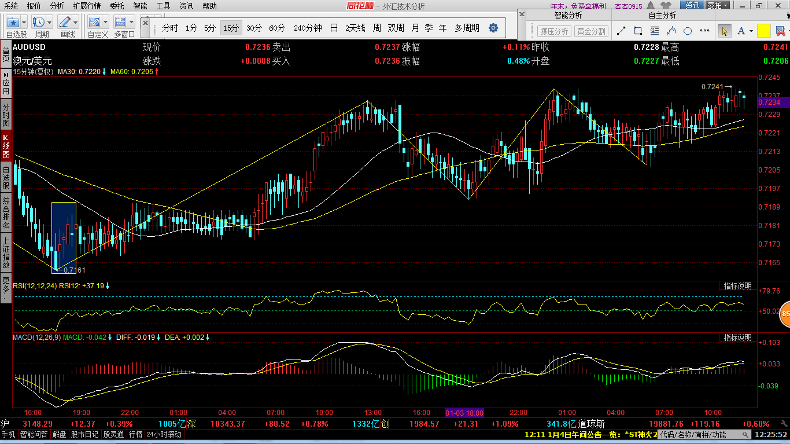Click the 资讯 button in title bar
This screenshot has width=790, height=444.
[x=692, y=6]
